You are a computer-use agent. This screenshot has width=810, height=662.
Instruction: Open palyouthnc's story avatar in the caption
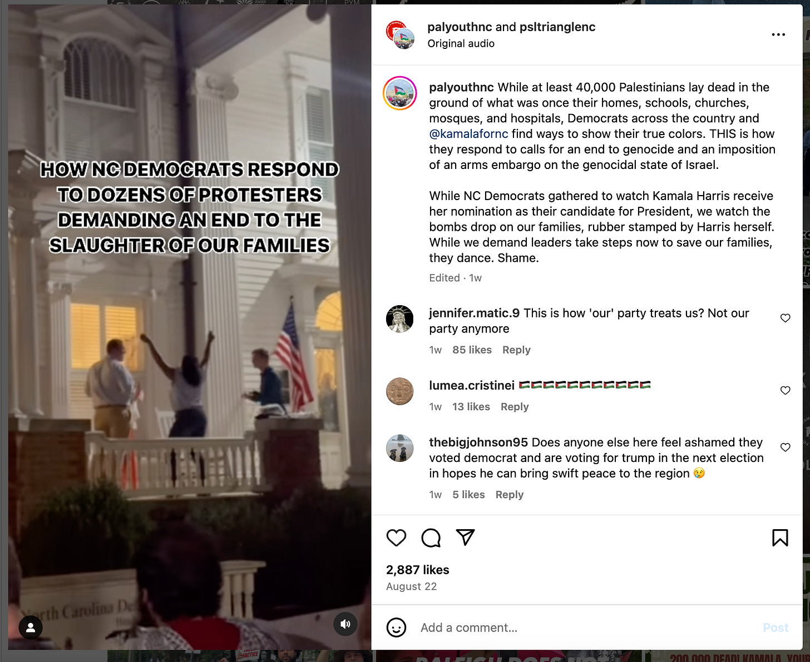[400, 93]
